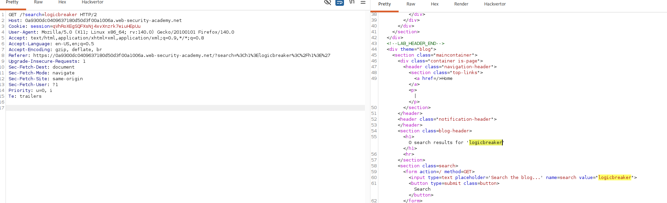Click the section class=blog-header line
The height and width of the screenshot is (203, 667).
coord(435,131)
